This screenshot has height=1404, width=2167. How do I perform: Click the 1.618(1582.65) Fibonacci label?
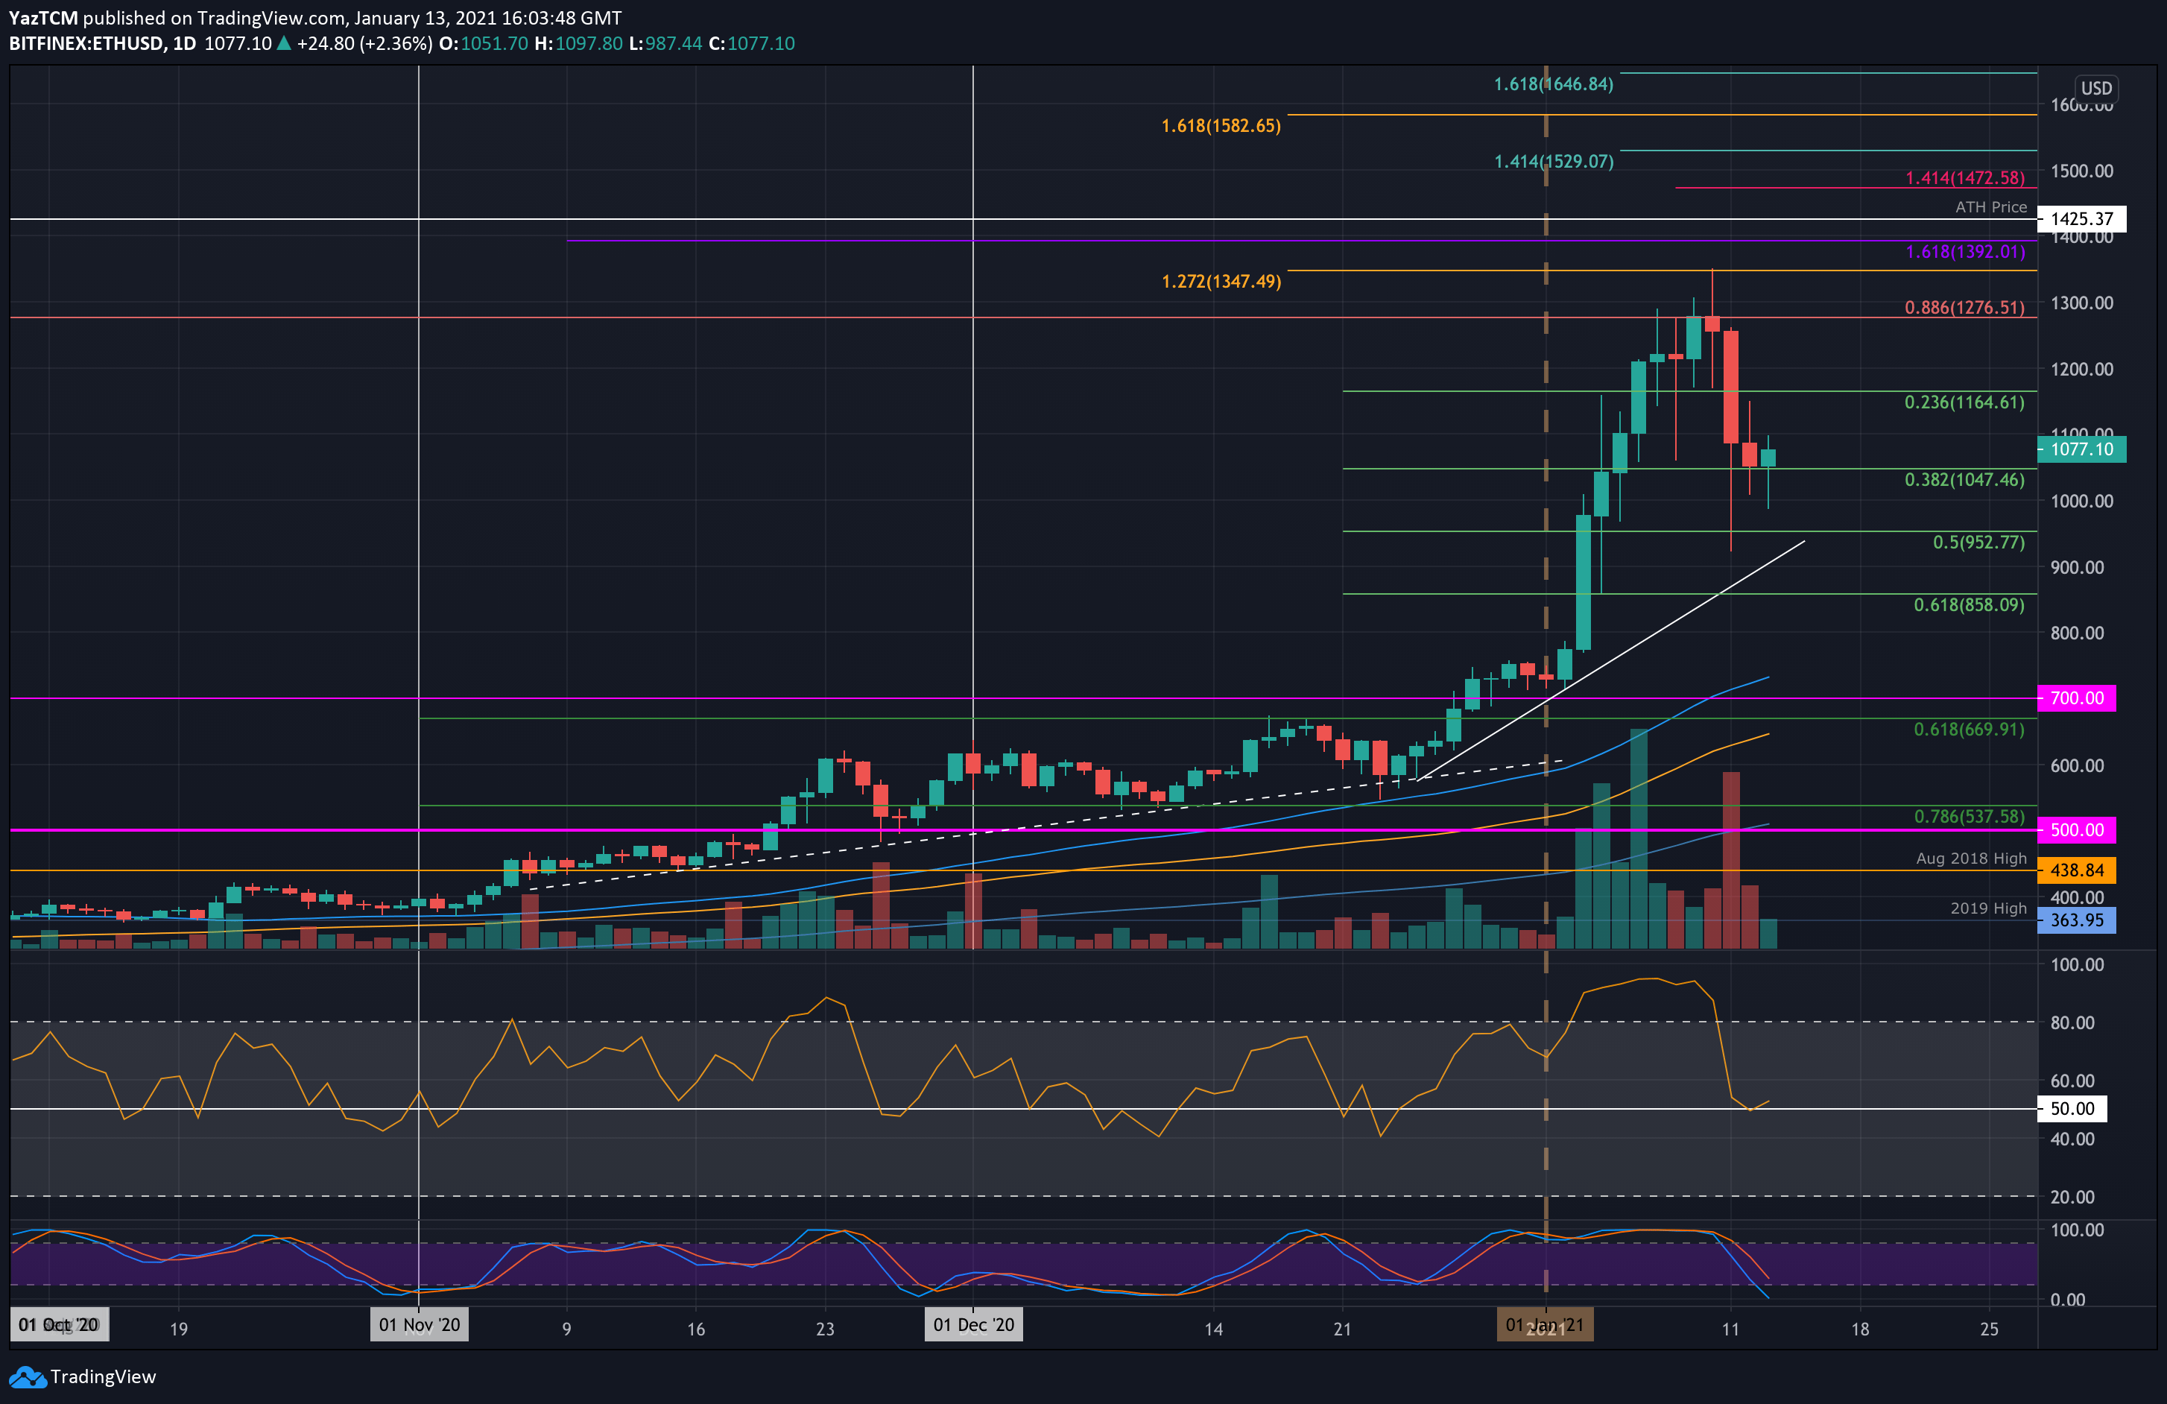click(1221, 126)
